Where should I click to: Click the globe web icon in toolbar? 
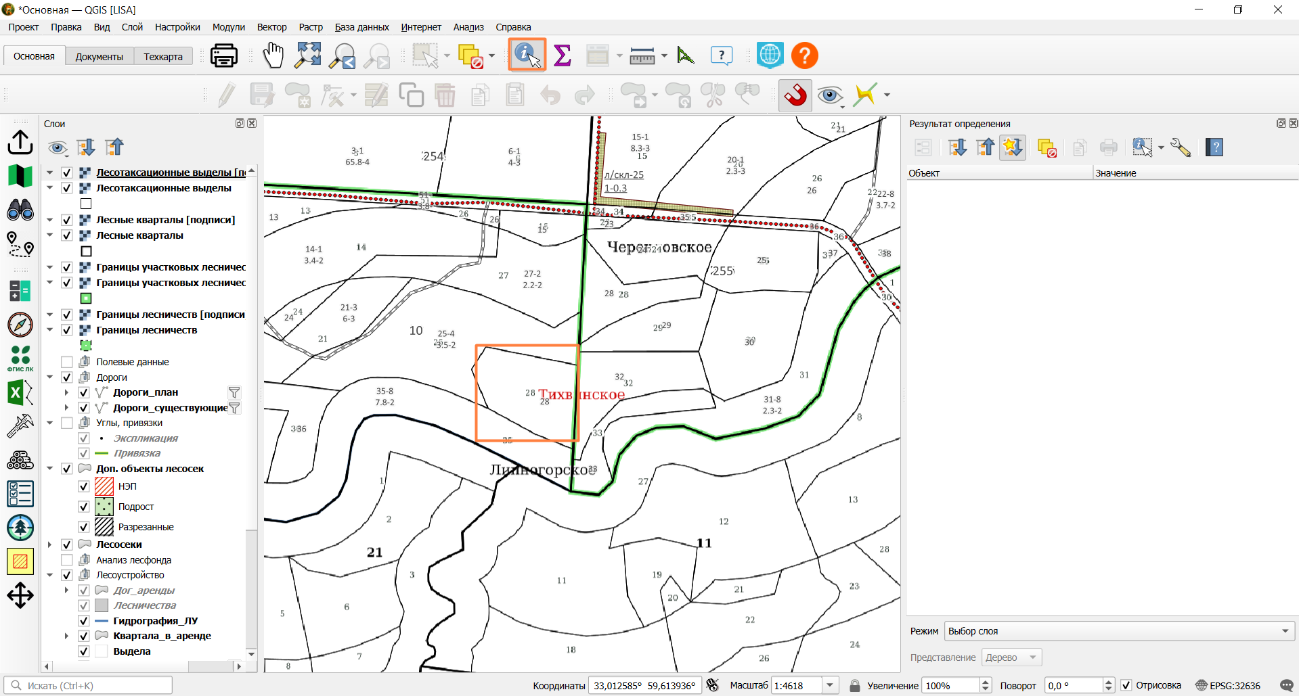[x=770, y=55]
